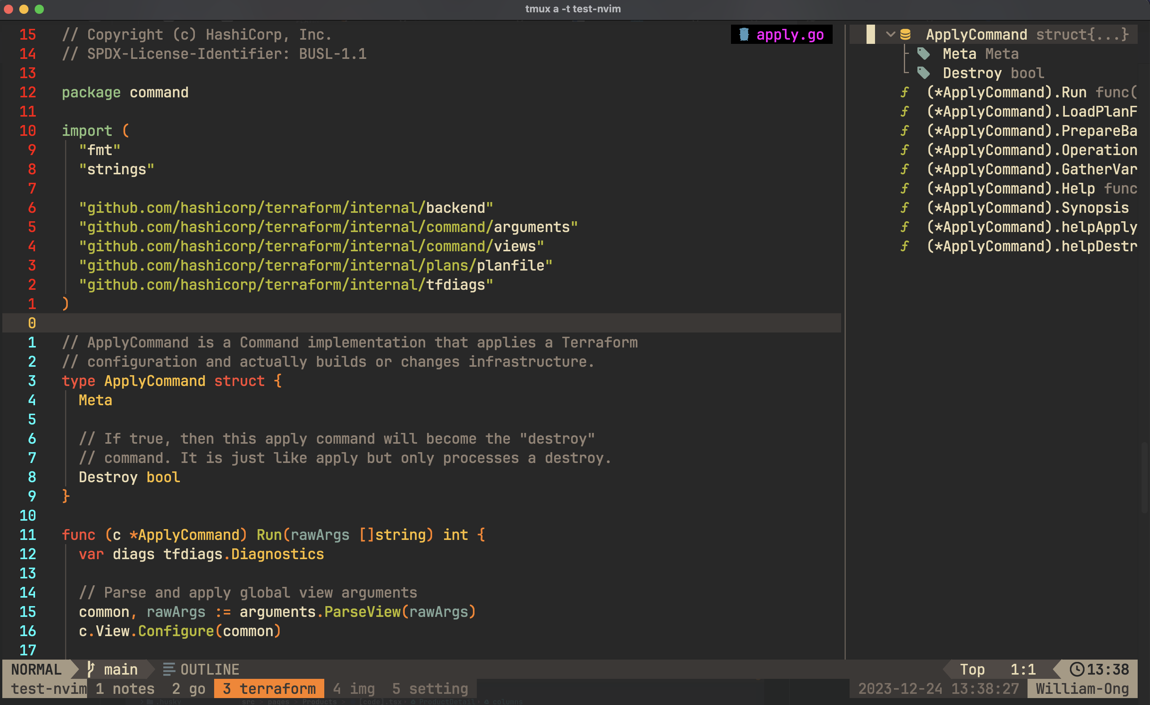Click the package command line
The image size is (1150, 705).
point(125,92)
